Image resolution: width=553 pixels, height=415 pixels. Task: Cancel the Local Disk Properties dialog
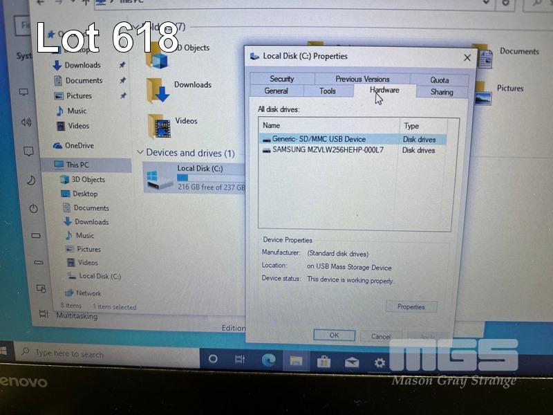click(381, 336)
